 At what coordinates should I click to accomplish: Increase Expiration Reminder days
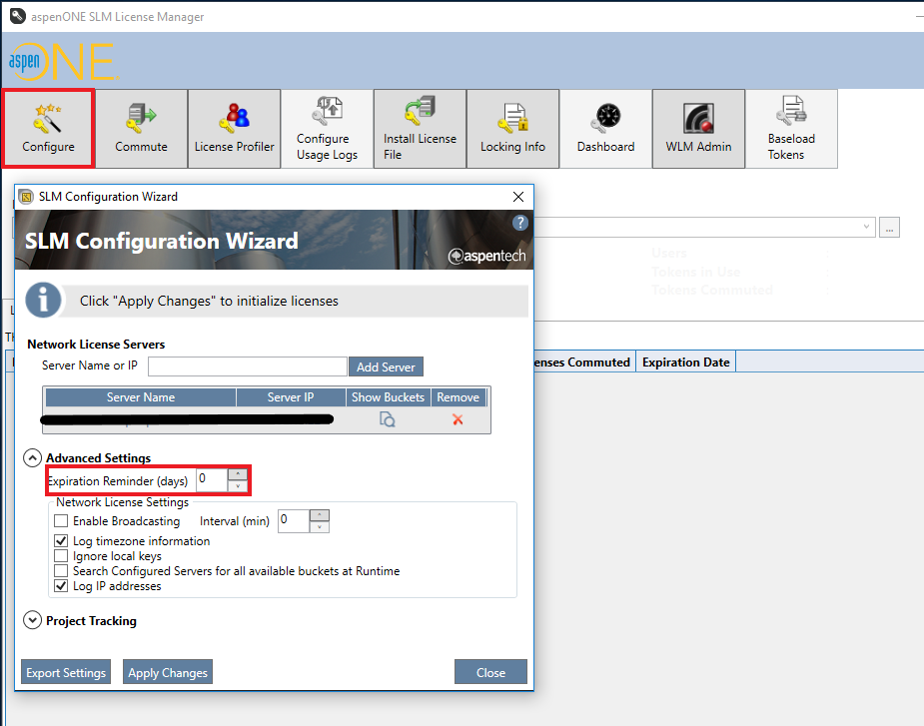(x=238, y=474)
